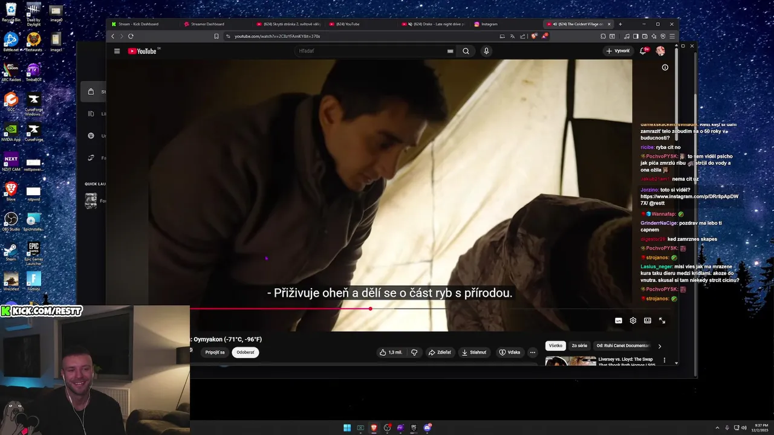Select Od: Ruhi Cenet Documentaries chip

(x=623, y=346)
